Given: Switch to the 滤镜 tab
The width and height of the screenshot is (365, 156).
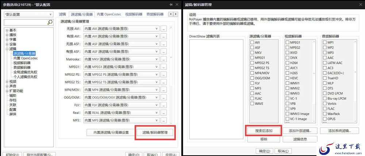Looking at the screenshot, I should point(63,14).
